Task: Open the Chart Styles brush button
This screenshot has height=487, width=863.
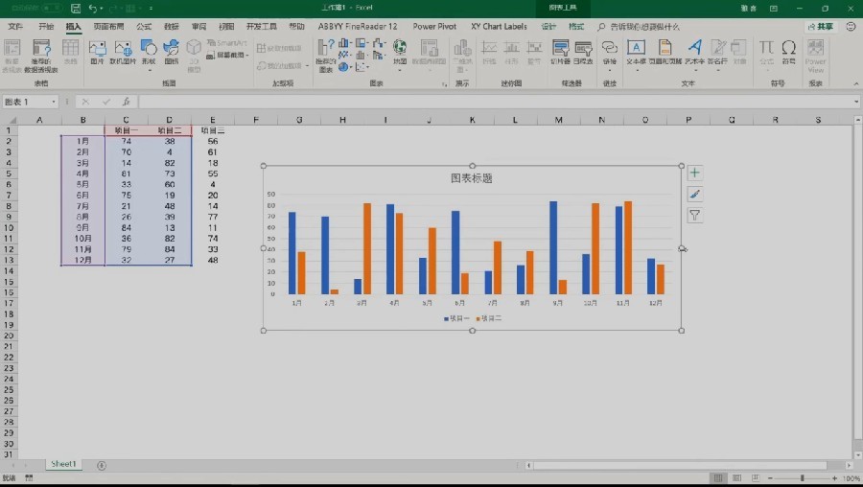Action: [x=694, y=194]
